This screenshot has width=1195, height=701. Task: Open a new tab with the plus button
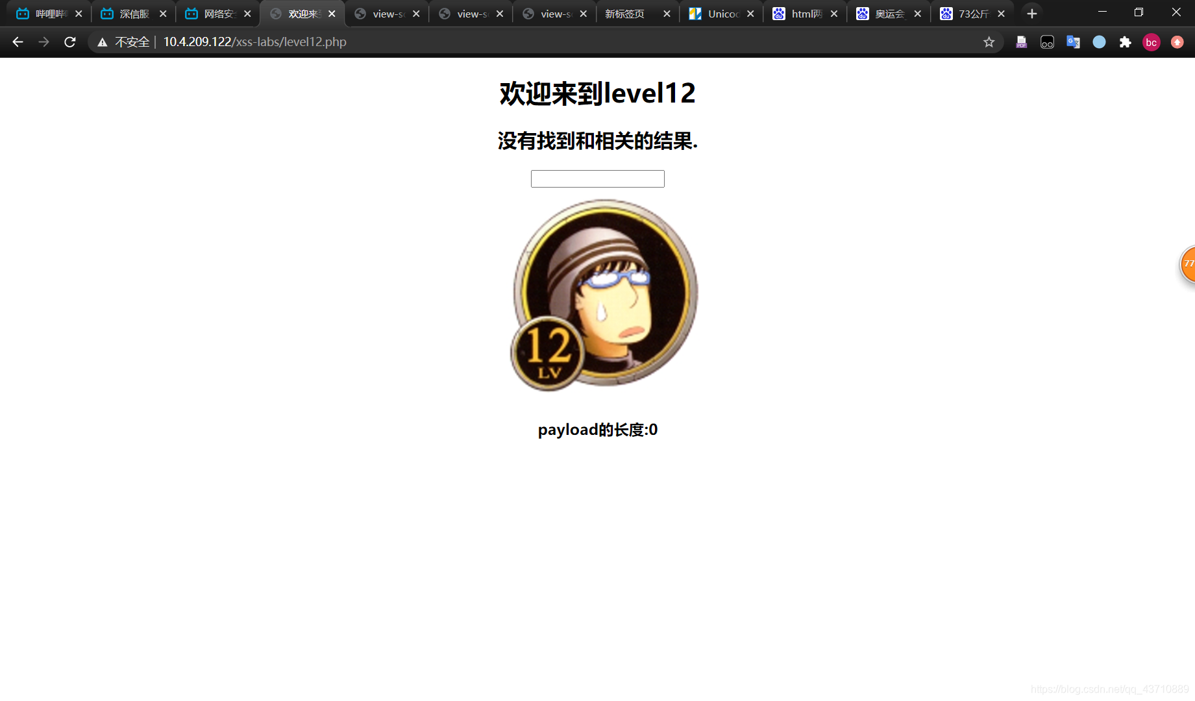pos(1031,13)
